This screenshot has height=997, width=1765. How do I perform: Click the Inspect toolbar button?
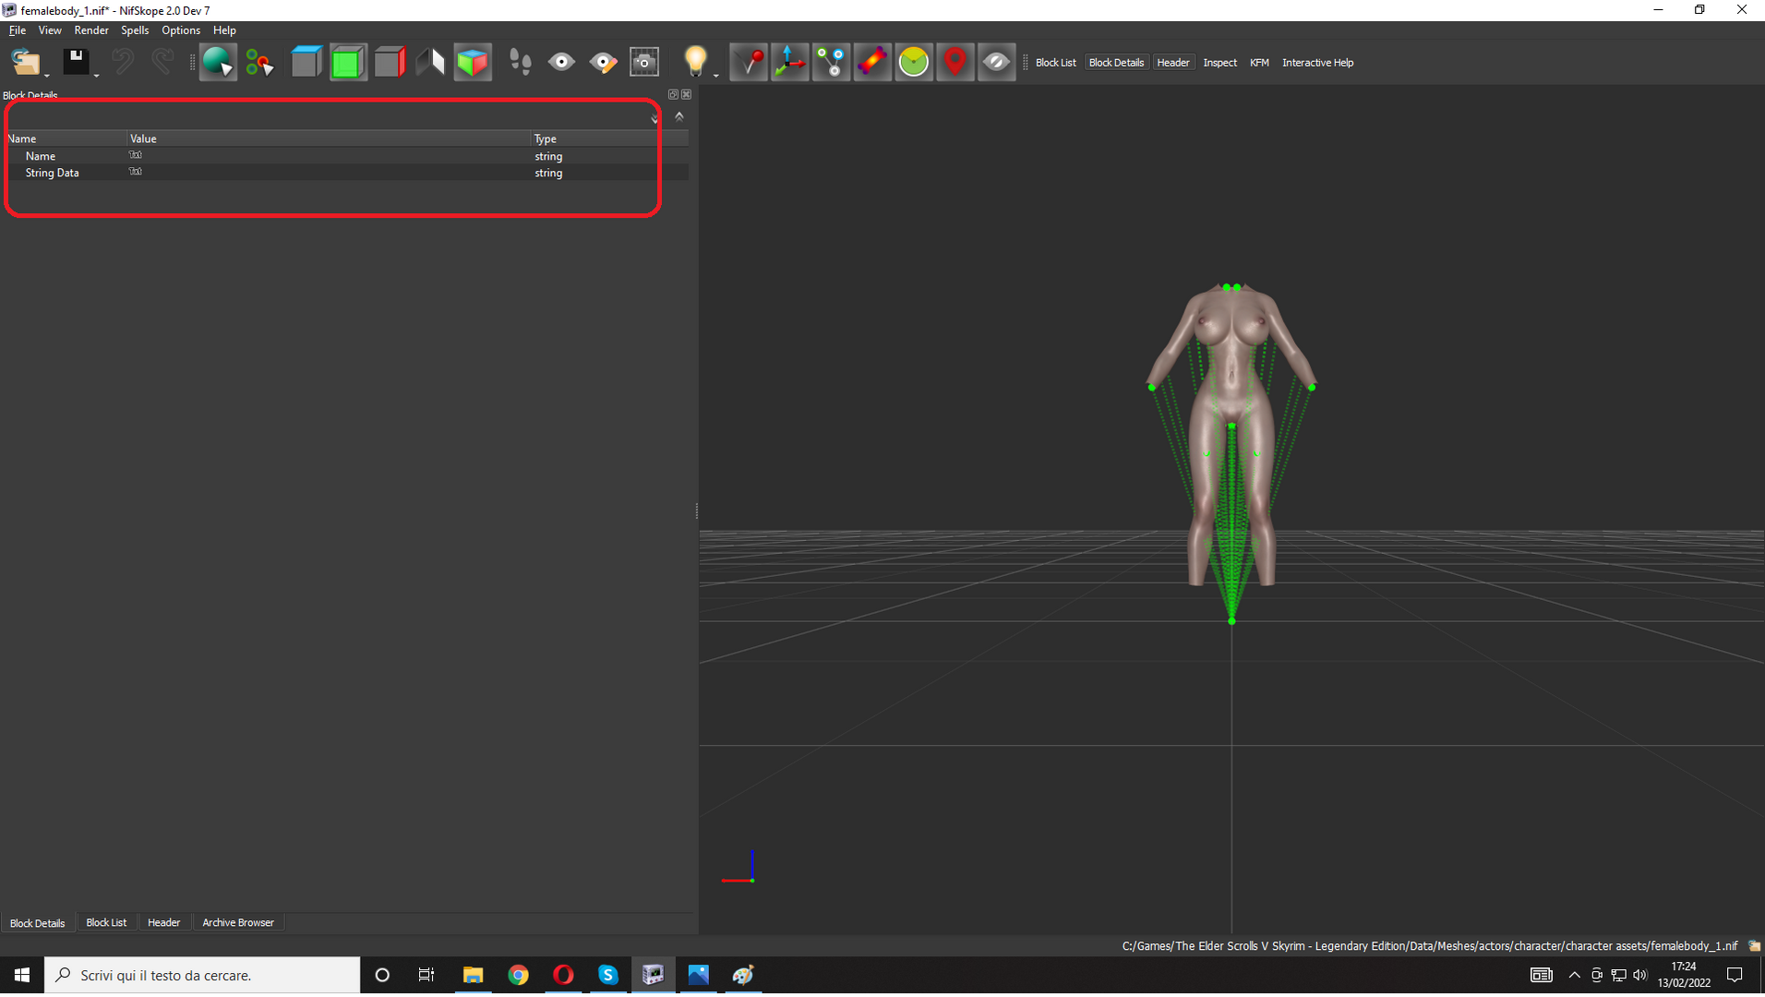(1219, 63)
